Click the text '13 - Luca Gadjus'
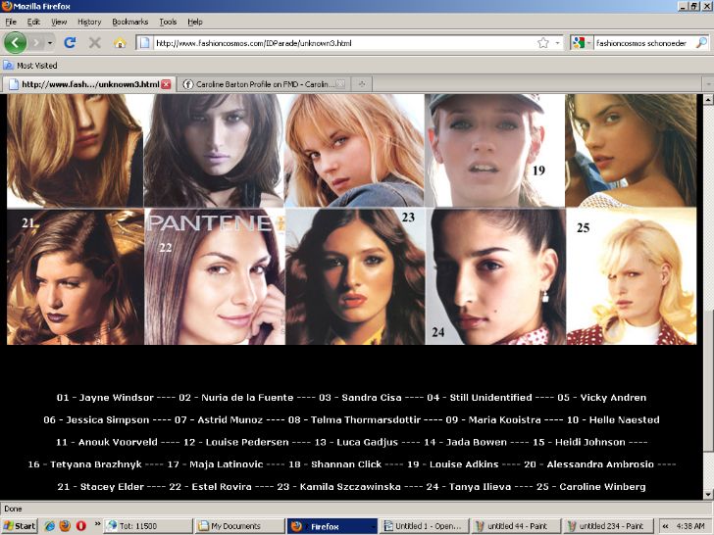 (356, 442)
